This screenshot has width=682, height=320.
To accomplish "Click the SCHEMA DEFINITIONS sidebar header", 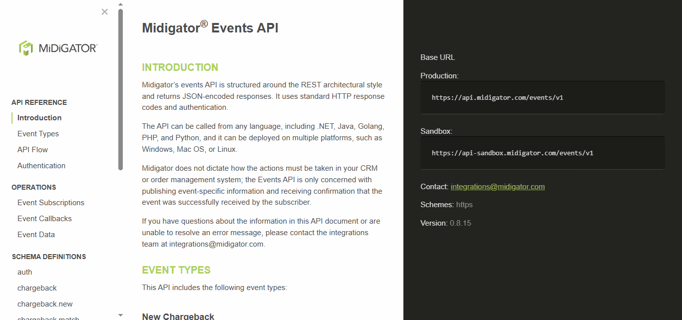I will pos(49,257).
